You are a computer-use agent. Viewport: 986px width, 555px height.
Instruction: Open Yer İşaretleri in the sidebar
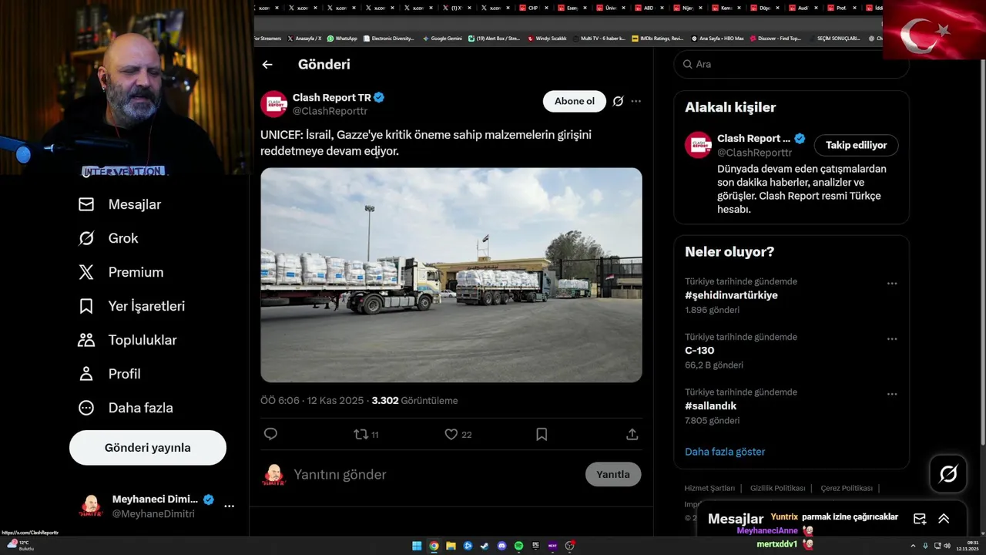pyautogui.click(x=132, y=306)
